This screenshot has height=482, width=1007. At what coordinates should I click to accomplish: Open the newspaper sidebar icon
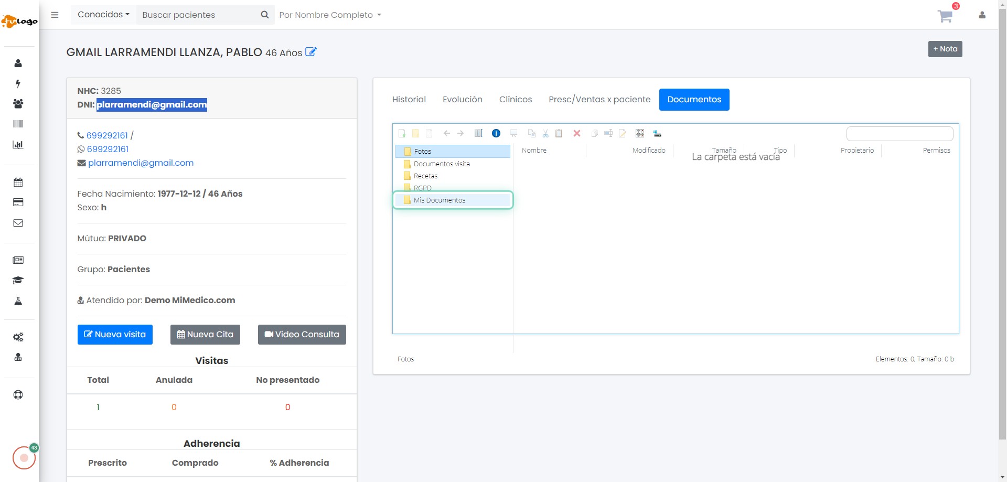(x=18, y=260)
